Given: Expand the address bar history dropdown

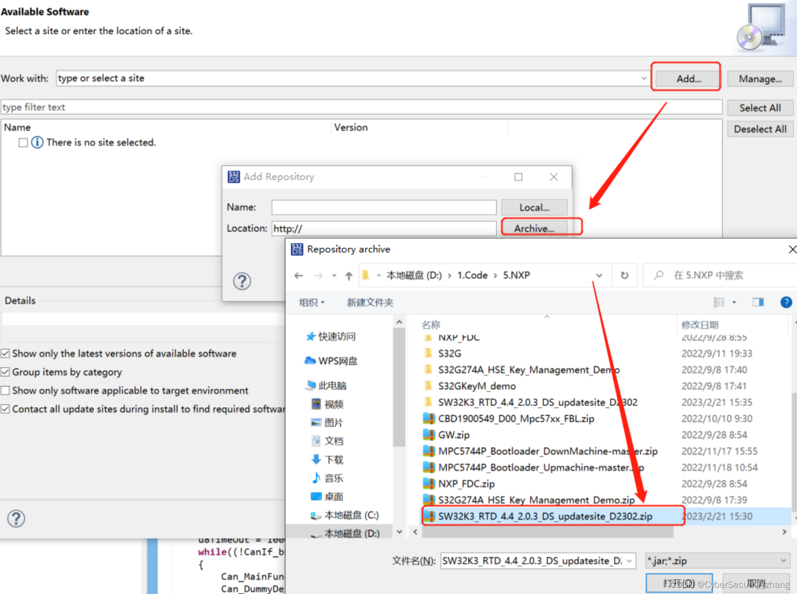Looking at the screenshot, I should [599, 275].
